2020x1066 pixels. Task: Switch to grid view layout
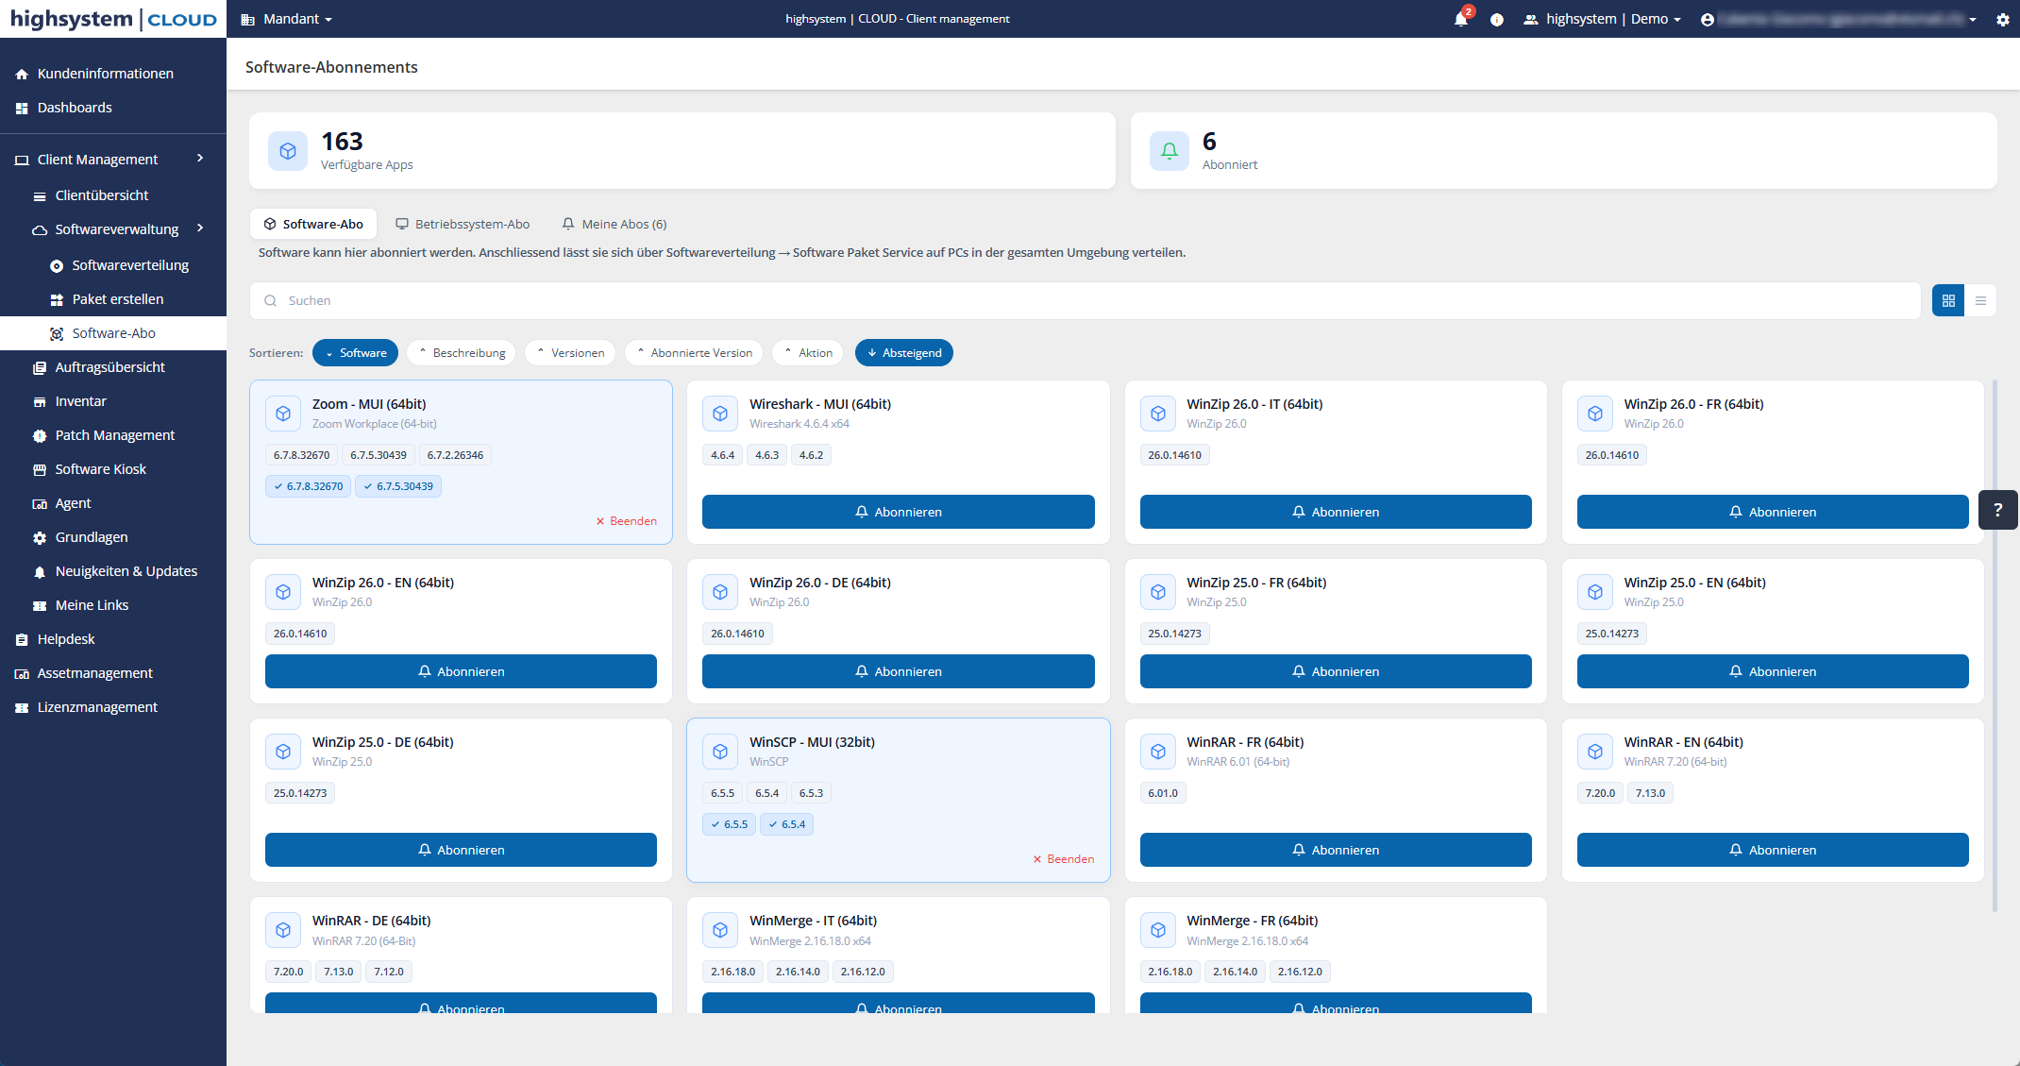pyautogui.click(x=1948, y=300)
